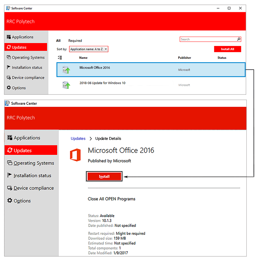Viewport: 267px width, 262px height.
Task: Minimize the upper Software Center window
Action: tap(218, 8)
